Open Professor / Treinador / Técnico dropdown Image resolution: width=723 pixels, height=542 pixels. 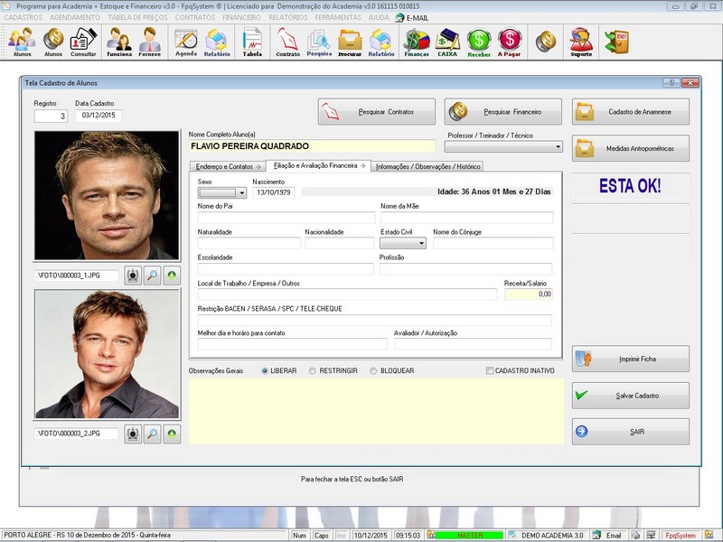pos(503,146)
